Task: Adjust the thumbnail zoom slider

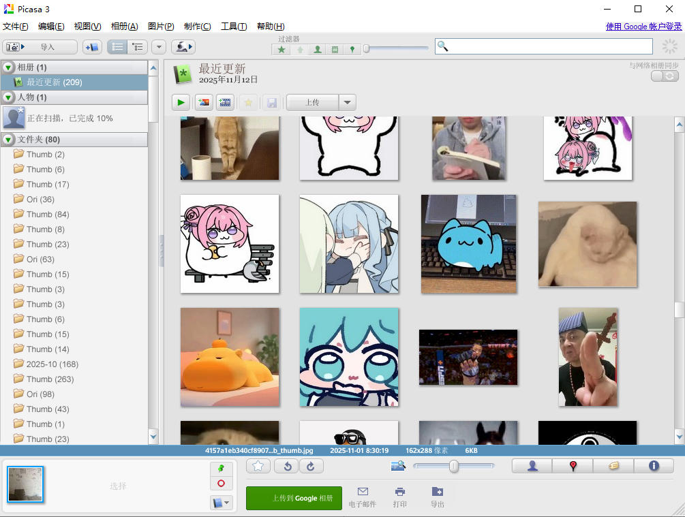Action: [x=455, y=466]
